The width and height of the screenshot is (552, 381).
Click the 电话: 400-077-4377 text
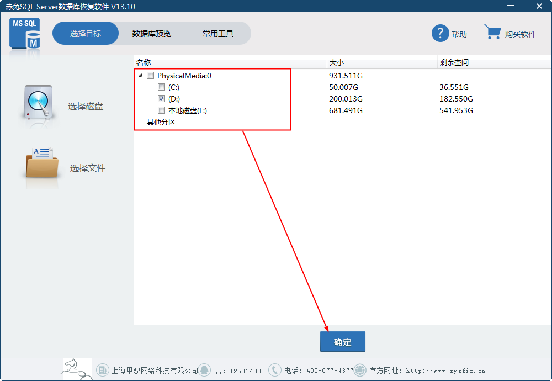319,371
